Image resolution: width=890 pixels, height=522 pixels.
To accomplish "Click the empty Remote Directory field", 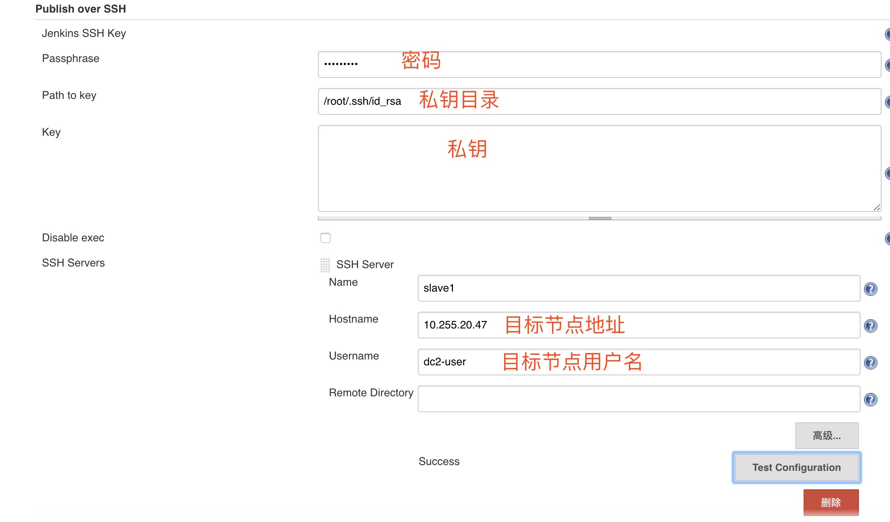I will coord(638,399).
